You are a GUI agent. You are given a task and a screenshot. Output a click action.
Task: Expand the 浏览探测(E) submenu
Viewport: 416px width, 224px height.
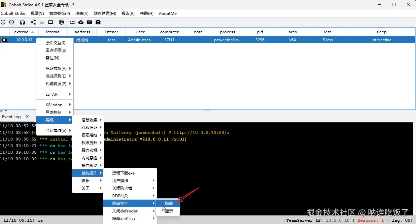point(55,76)
